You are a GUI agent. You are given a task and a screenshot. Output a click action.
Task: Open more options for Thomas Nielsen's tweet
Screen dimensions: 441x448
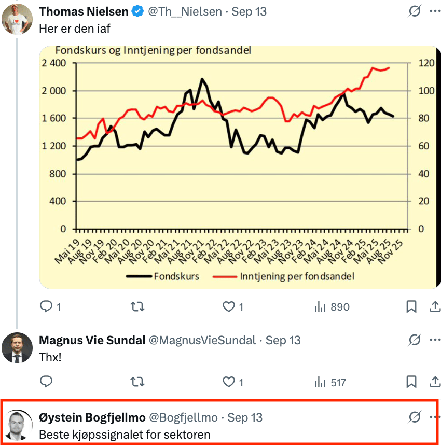click(435, 11)
